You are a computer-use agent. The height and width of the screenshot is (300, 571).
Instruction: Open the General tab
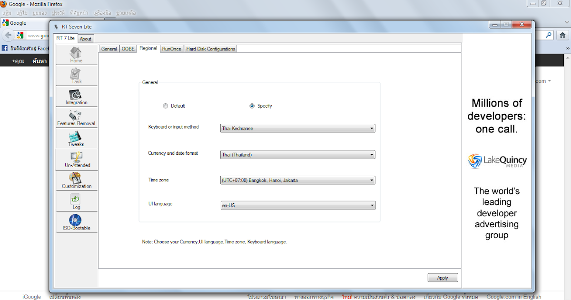109,49
